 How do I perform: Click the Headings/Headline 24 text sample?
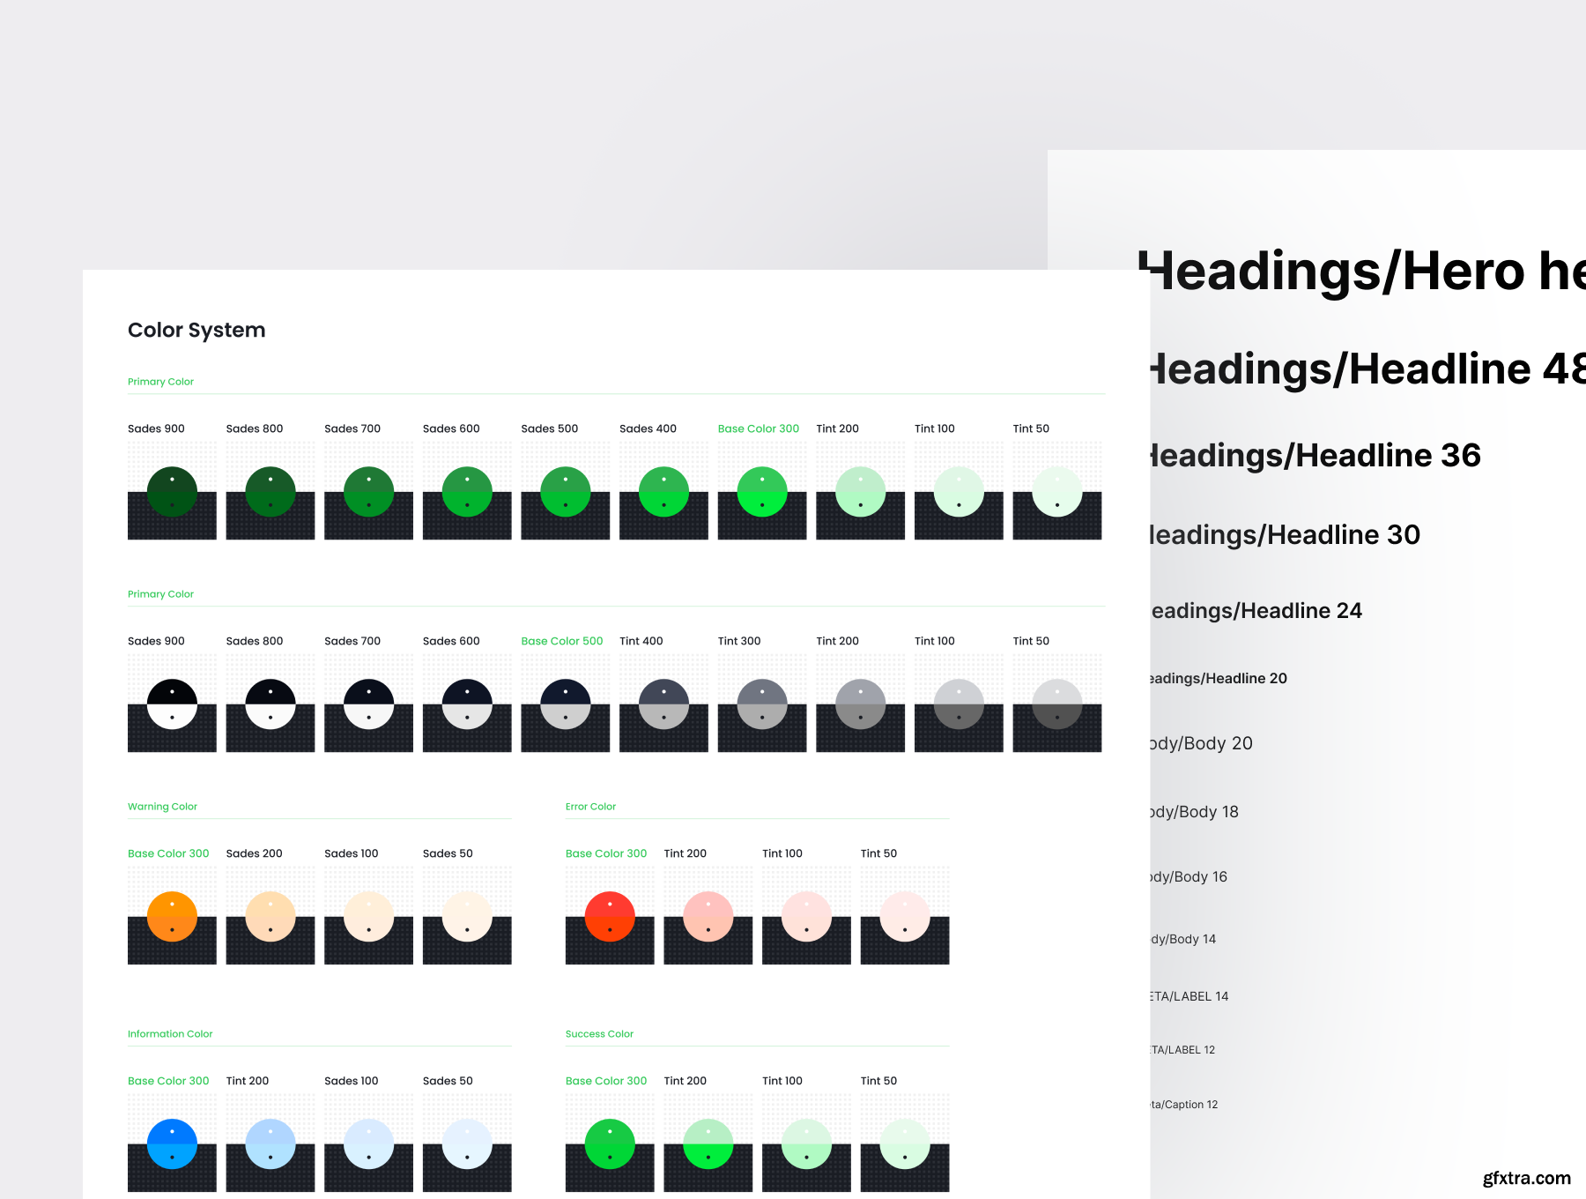1256,611
